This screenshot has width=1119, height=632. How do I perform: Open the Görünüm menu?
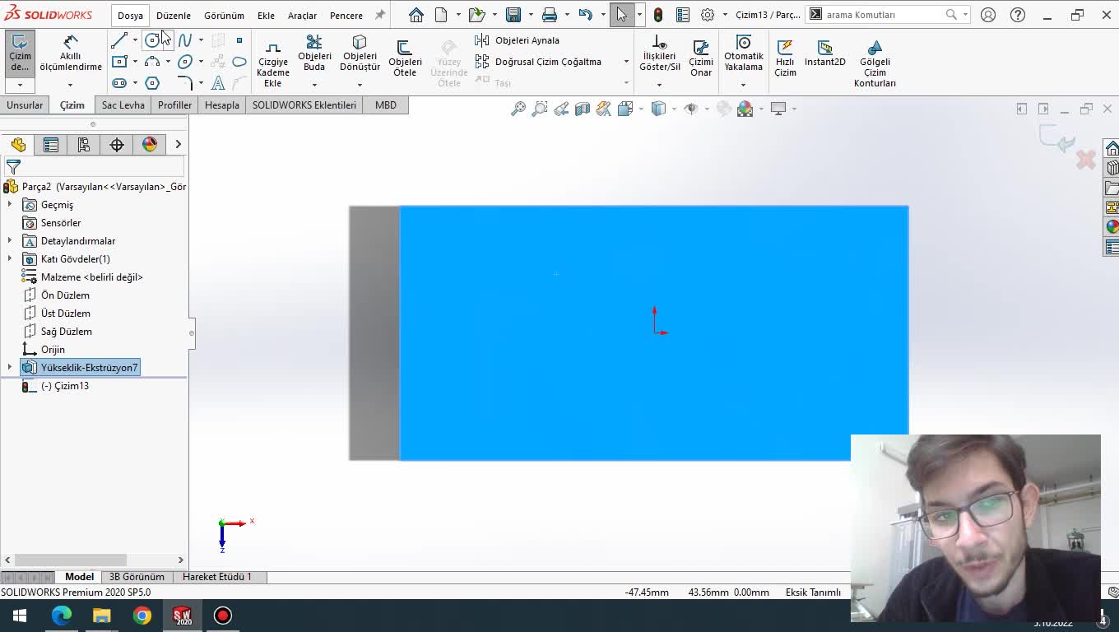pyautogui.click(x=224, y=16)
